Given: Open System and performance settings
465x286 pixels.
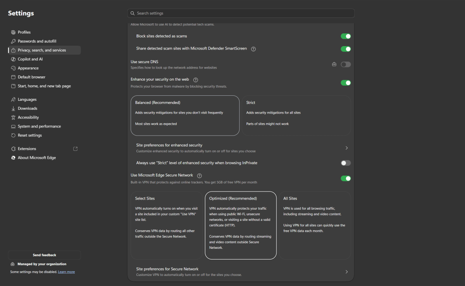Looking at the screenshot, I should point(44,126).
